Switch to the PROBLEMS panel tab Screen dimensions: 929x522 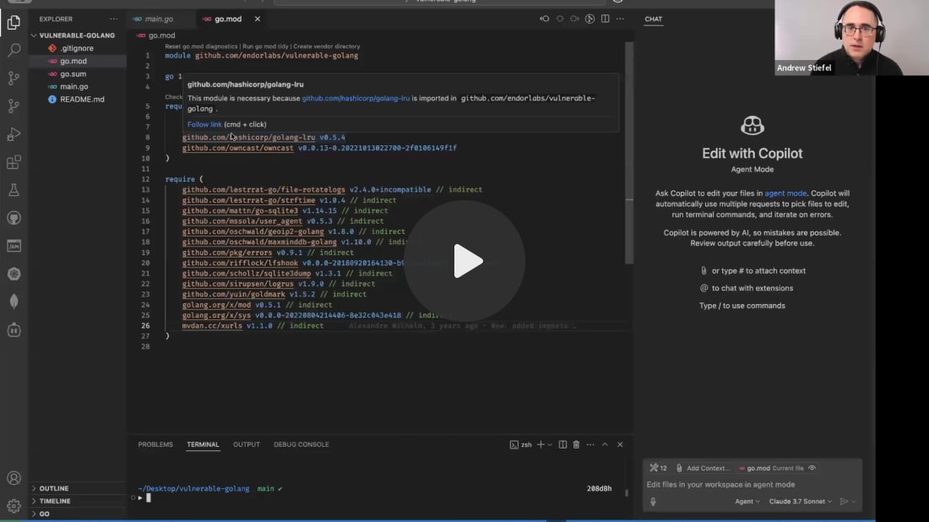(x=155, y=444)
